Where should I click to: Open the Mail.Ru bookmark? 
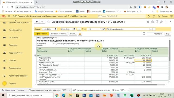click(81, 11)
